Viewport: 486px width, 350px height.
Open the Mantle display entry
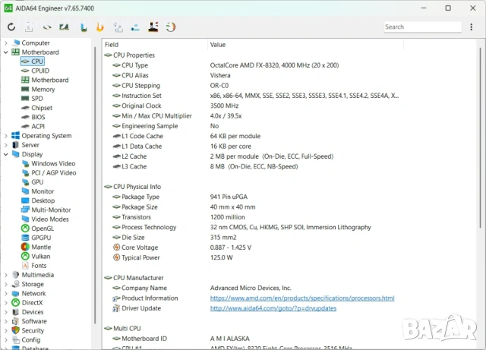pos(41,247)
